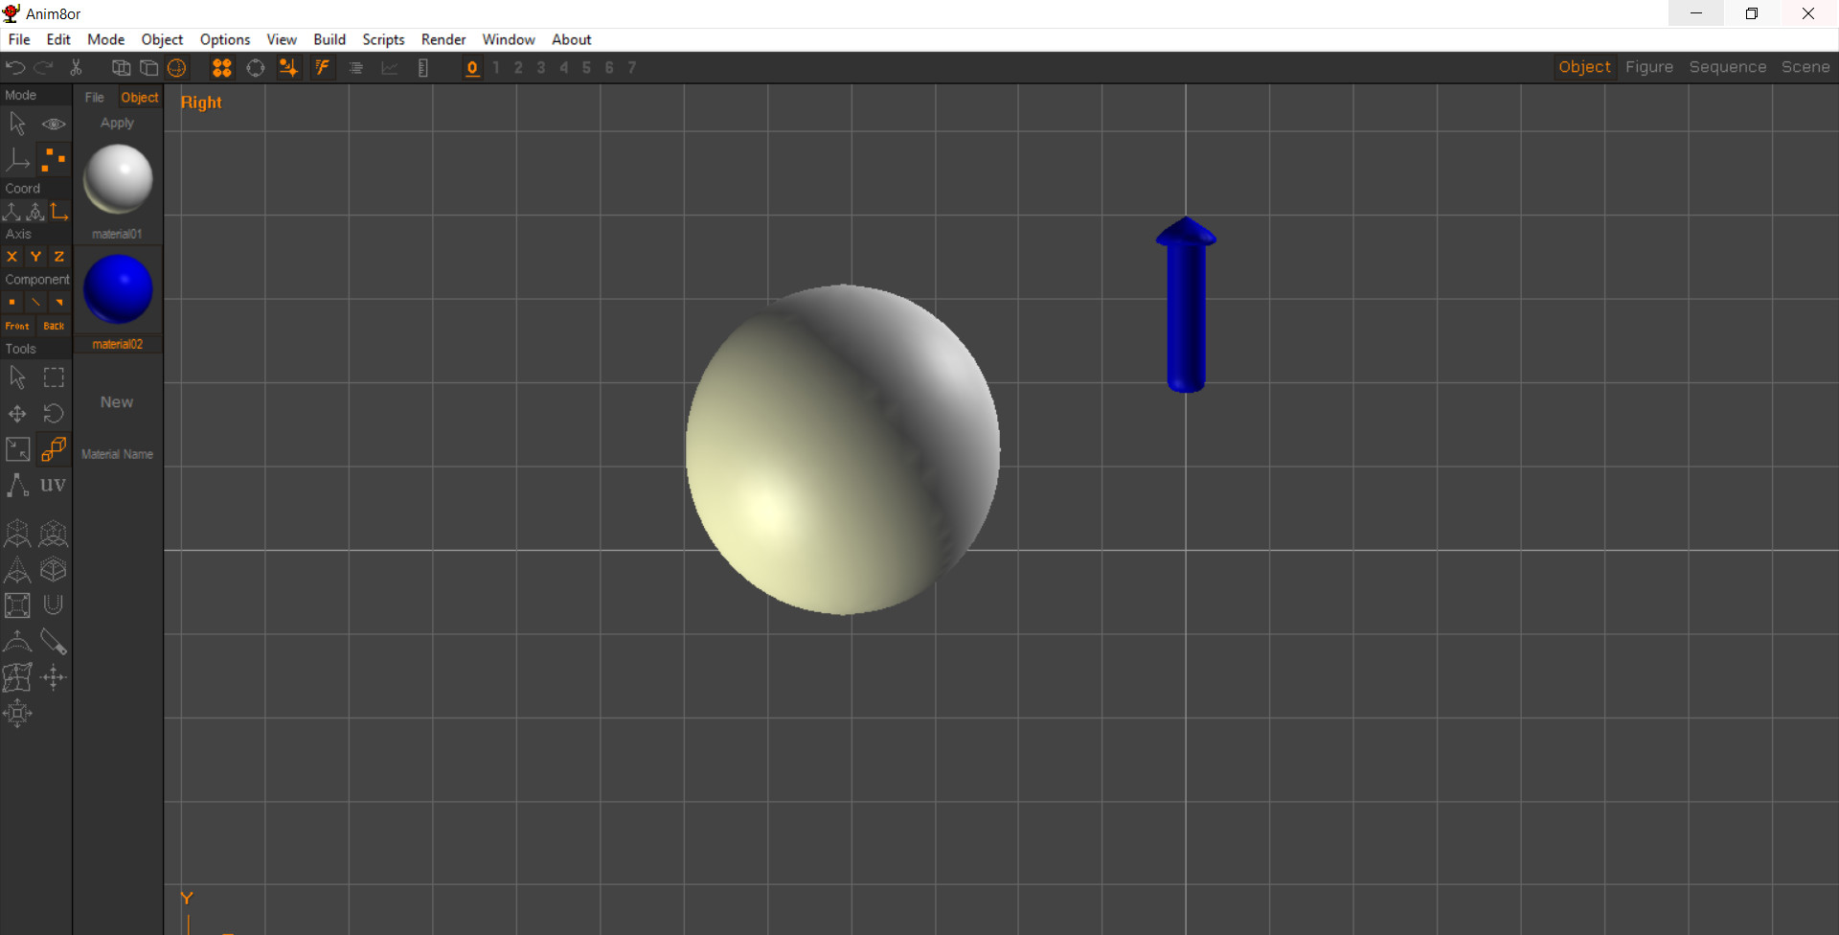Click the graph chart icon in toolbar
The width and height of the screenshot is (1839, 935).
click(x=390, y=67)
